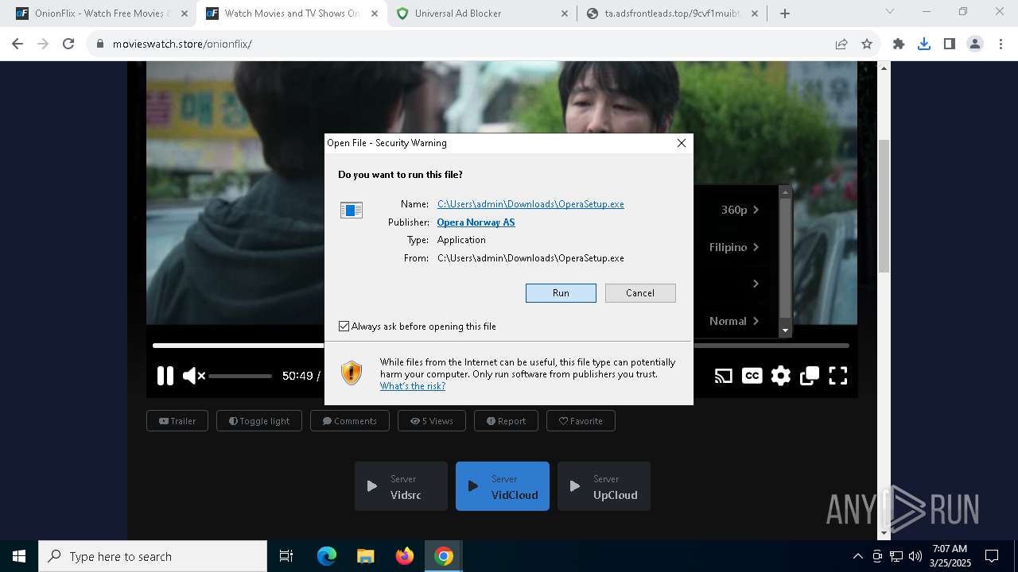Open the Comments section button
The image size is (1018, 572).
point(350,421)
